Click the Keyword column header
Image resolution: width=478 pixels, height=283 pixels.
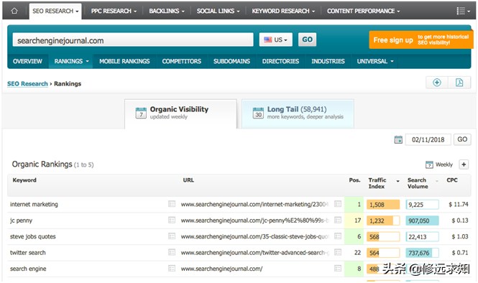pos(24,180)
